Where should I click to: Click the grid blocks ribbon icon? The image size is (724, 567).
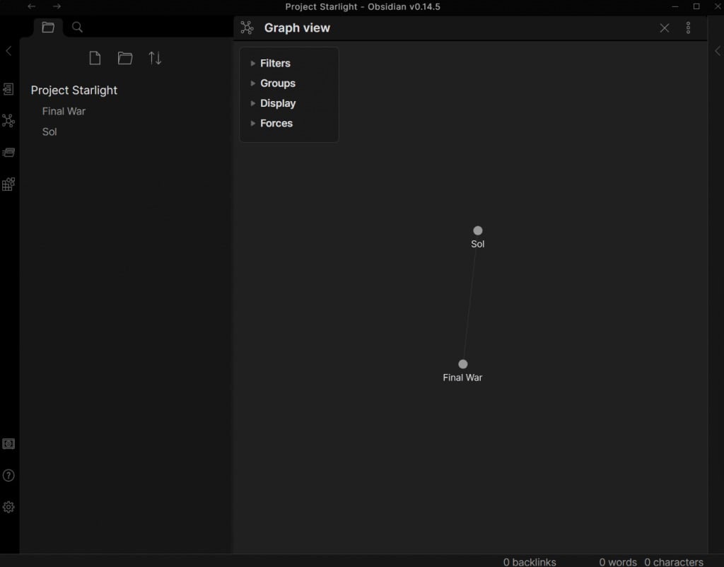[8, 185]
